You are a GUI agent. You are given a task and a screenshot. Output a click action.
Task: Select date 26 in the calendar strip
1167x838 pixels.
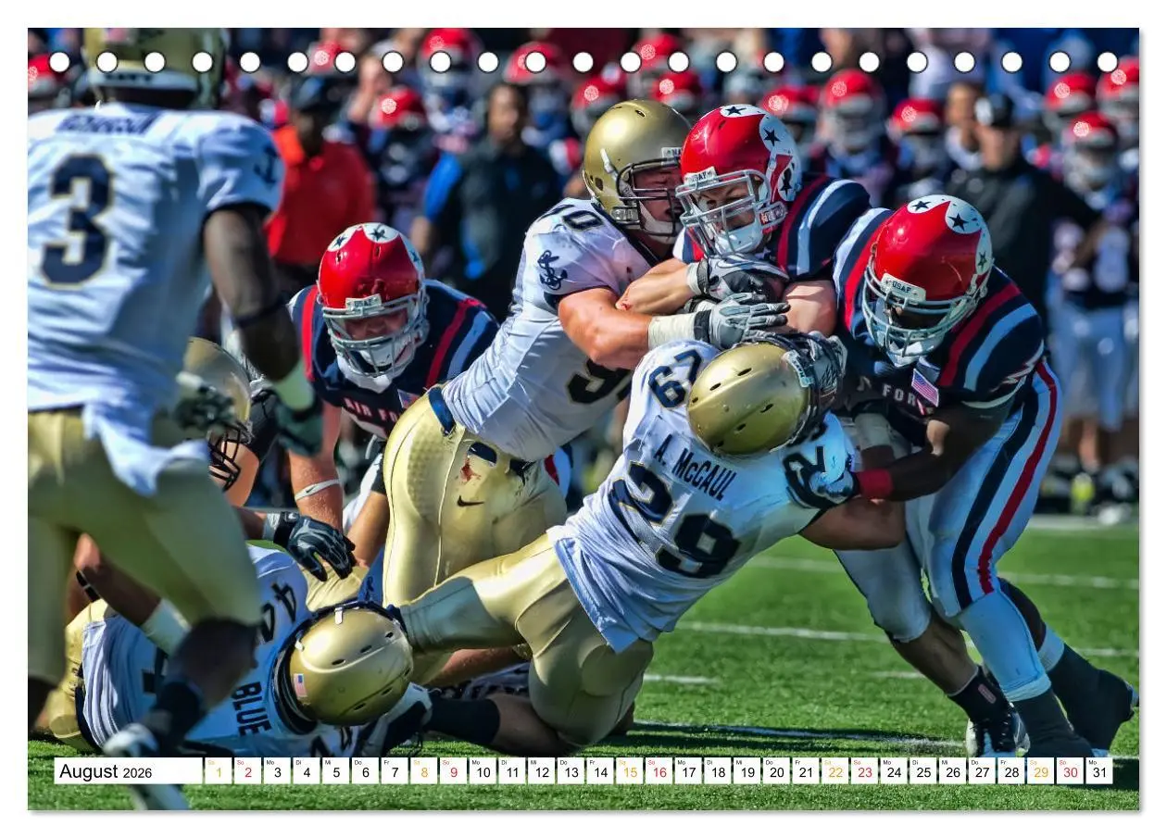[x=953, y=771]
